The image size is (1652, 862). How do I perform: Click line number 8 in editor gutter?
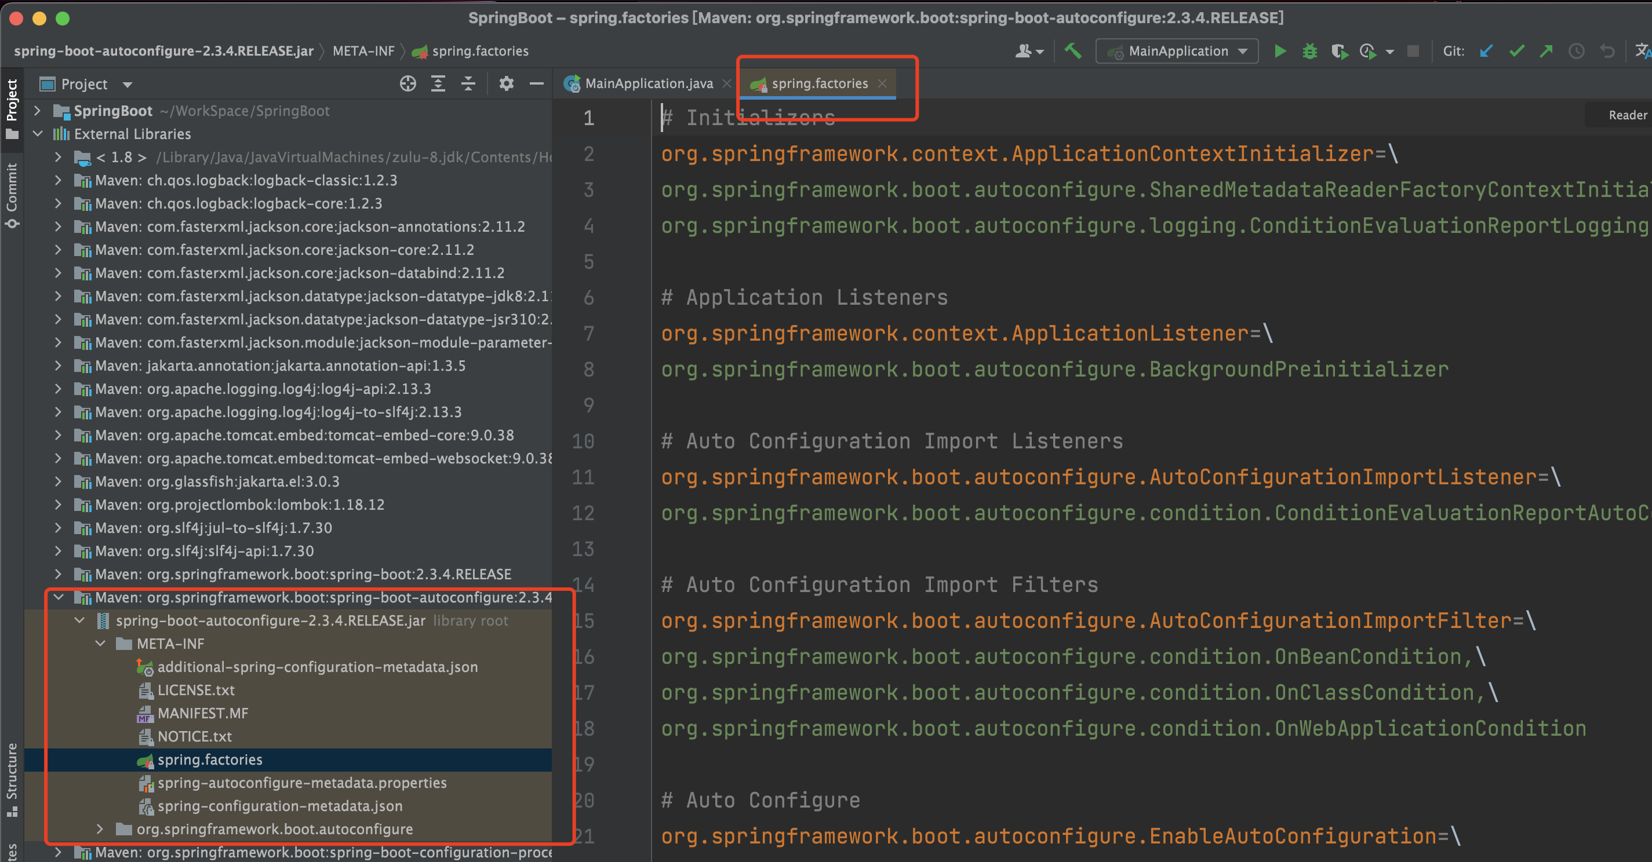[588, 369]
